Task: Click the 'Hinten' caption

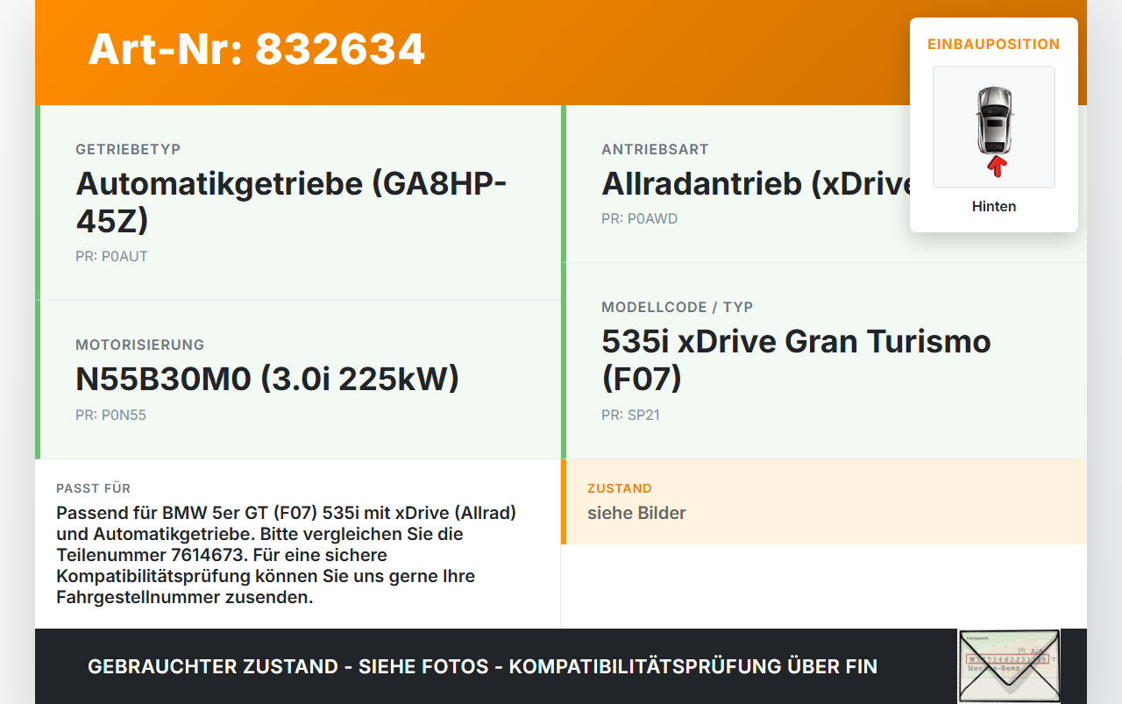Action: coord(994,207)
